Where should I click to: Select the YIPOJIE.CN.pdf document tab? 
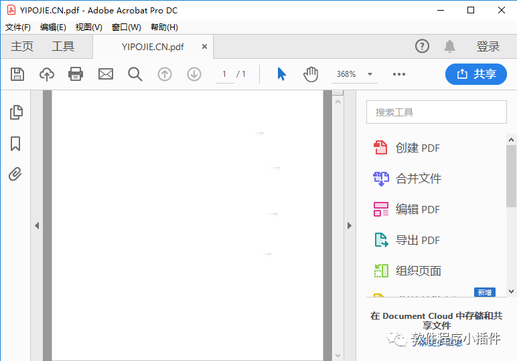[153, 47]
